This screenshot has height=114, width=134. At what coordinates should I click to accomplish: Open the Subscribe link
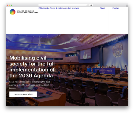[45, 8]
